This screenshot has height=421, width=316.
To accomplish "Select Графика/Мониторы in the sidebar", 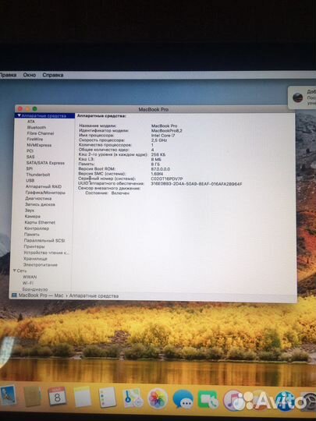I will [x=45, y=193].
